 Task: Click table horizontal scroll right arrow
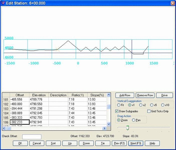click(104, 128)
